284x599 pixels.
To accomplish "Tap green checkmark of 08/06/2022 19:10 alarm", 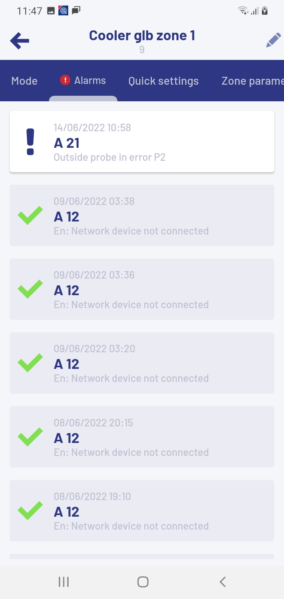I will (30, 510).
